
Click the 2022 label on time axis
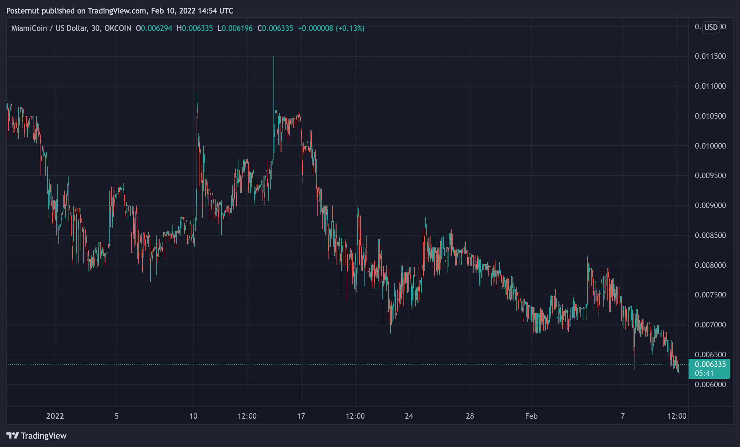coord(55,416)
